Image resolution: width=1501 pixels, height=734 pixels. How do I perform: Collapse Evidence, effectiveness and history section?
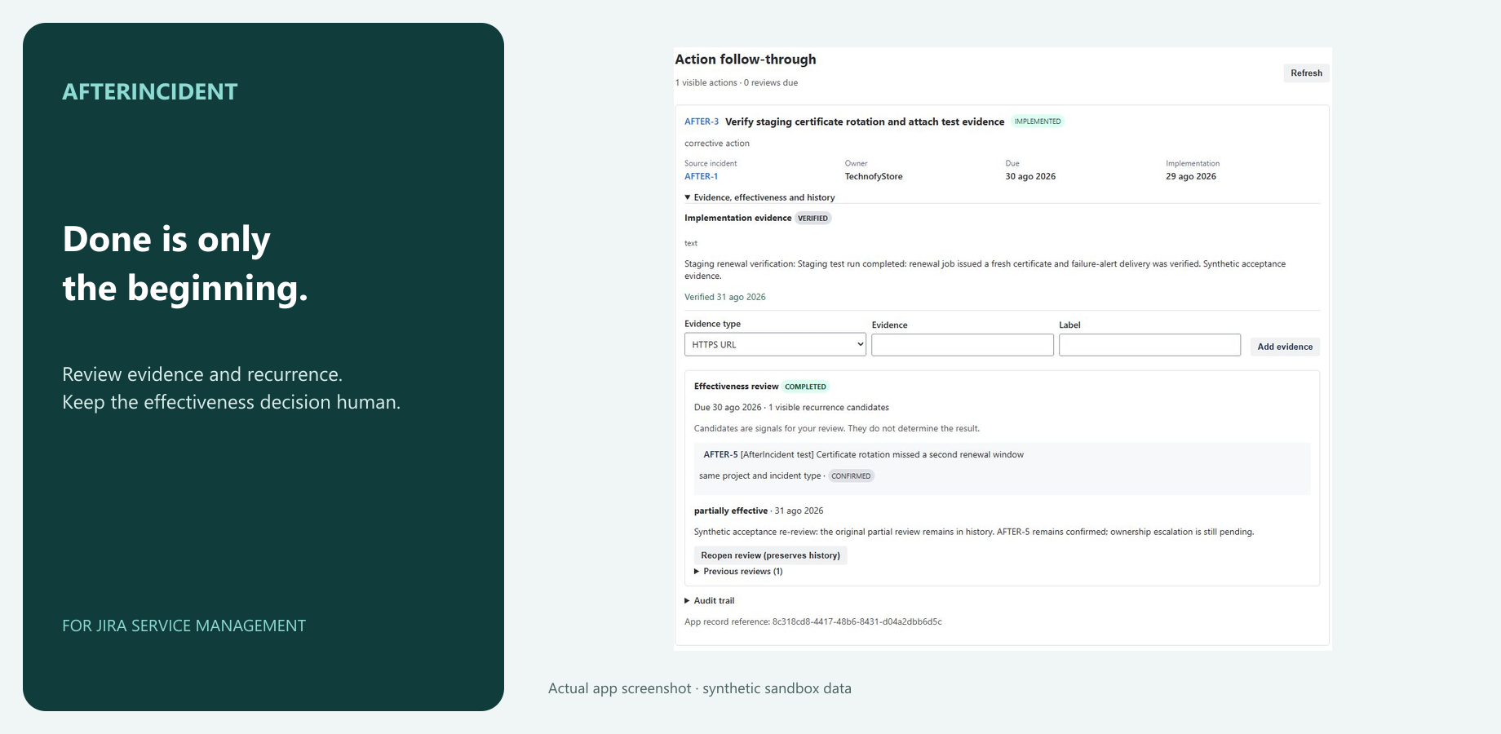pos(759,197)
